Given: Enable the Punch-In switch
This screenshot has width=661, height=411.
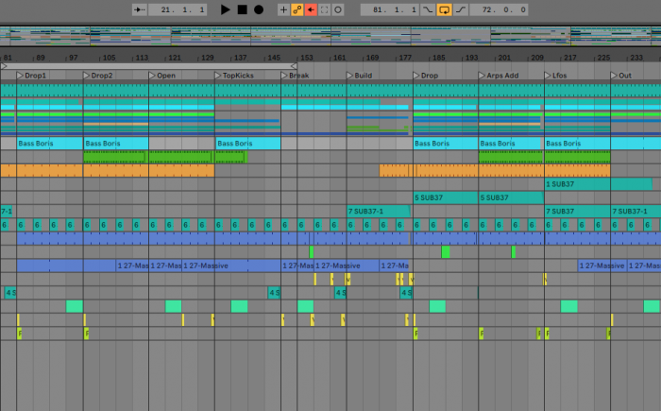Looking at the screenshot, I should click(x=429, y=9).
